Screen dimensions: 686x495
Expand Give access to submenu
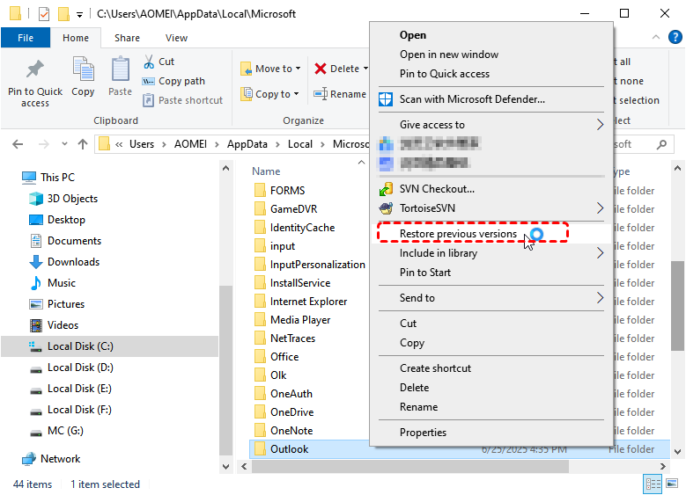(x=600, y=125)
